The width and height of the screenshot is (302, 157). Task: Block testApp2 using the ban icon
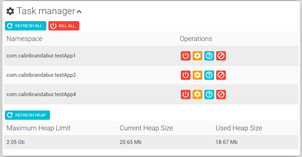pyautogui.click(x=221, y=75)
